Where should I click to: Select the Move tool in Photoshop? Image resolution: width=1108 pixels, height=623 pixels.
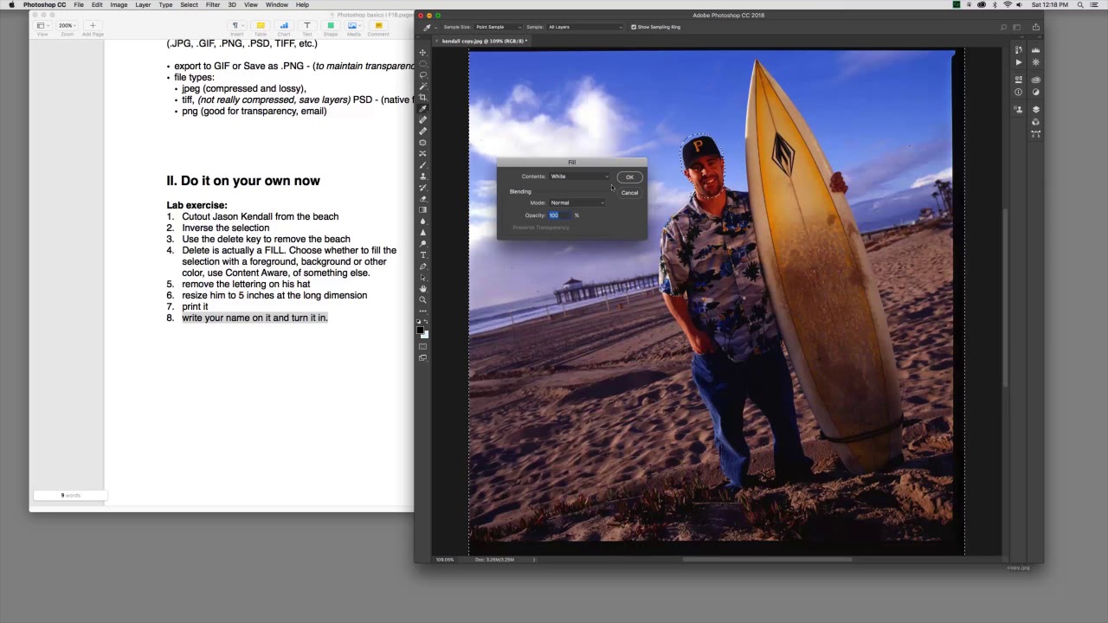[x=422, y=52]
